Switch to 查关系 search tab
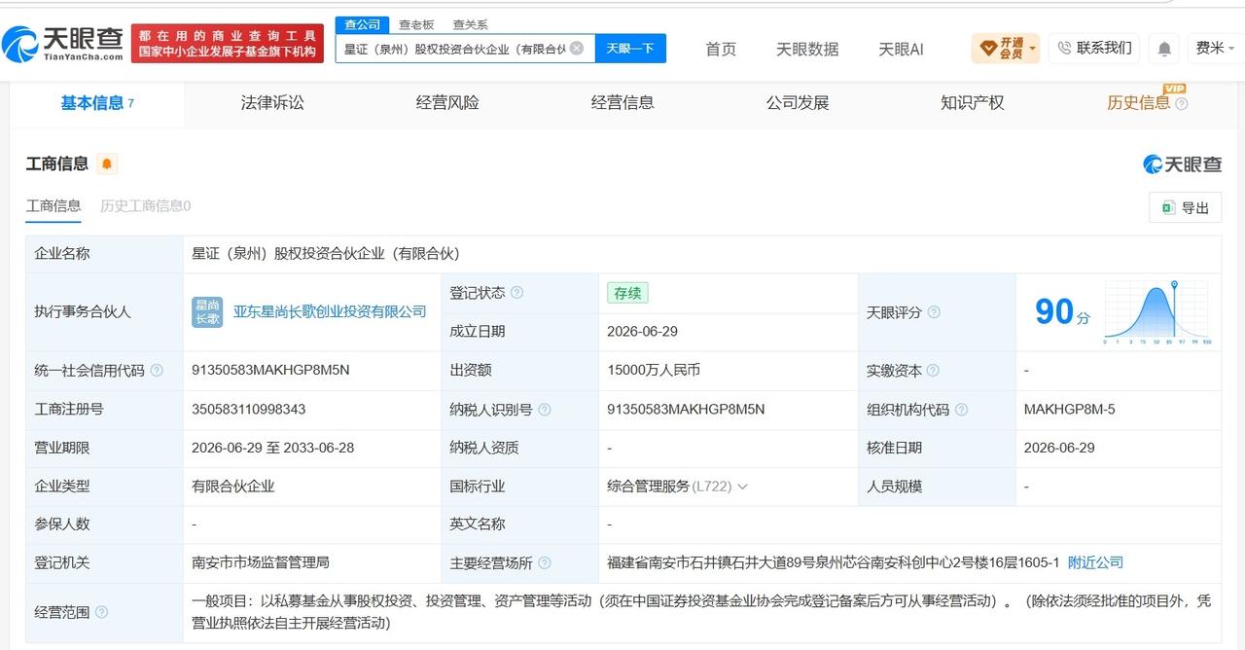 (471, 24)
